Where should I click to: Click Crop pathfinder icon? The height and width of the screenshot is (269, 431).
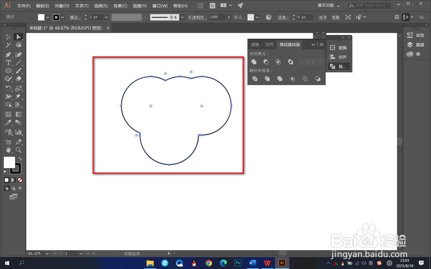[292, 79]
